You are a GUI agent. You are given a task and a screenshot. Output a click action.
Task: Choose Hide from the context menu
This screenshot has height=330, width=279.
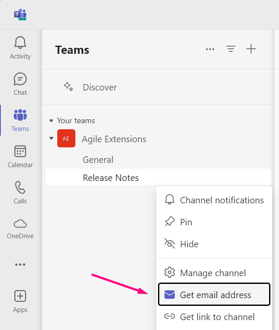(214, 244)
